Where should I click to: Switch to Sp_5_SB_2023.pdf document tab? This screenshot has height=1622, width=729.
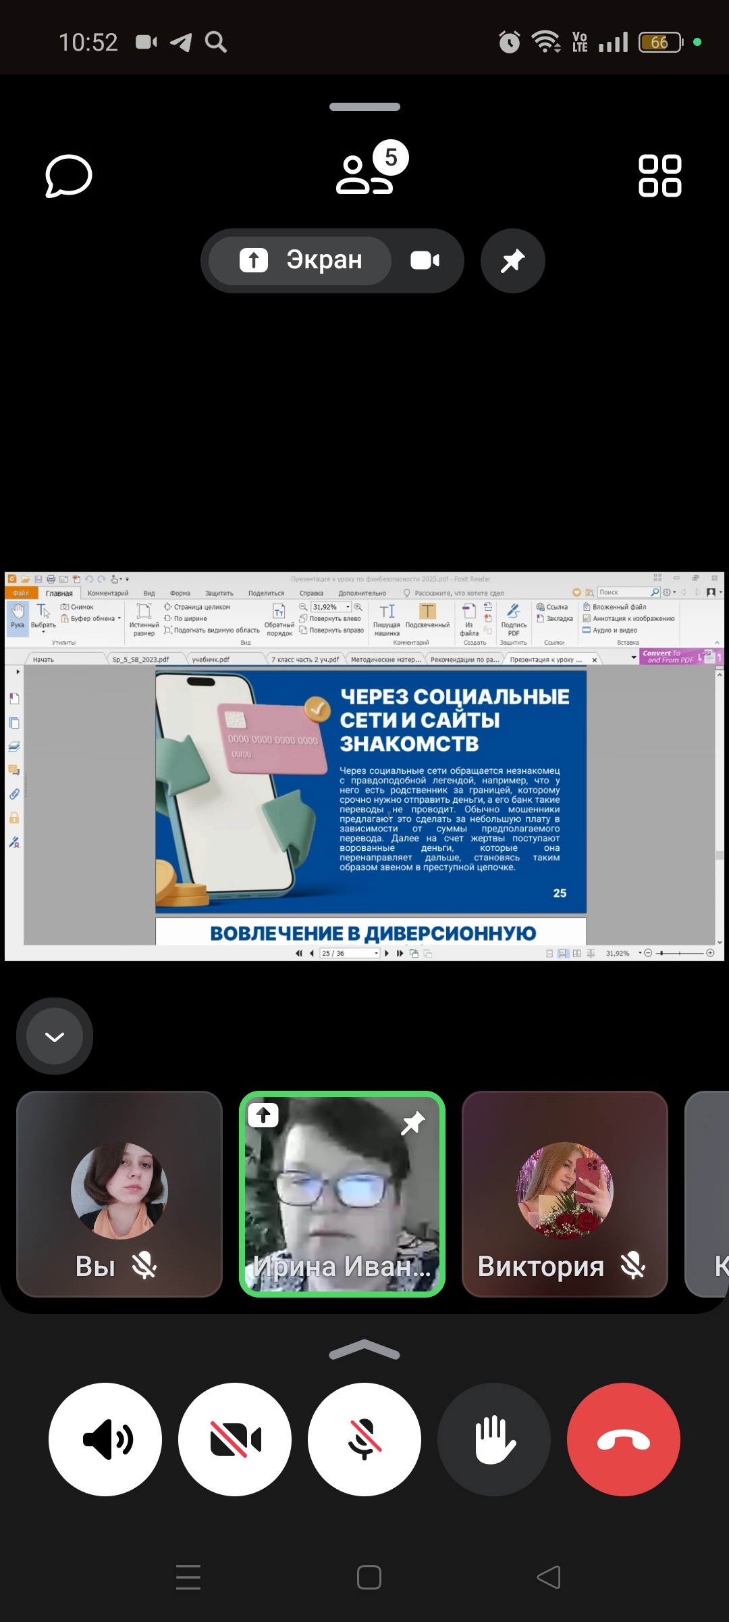(140, 660)
